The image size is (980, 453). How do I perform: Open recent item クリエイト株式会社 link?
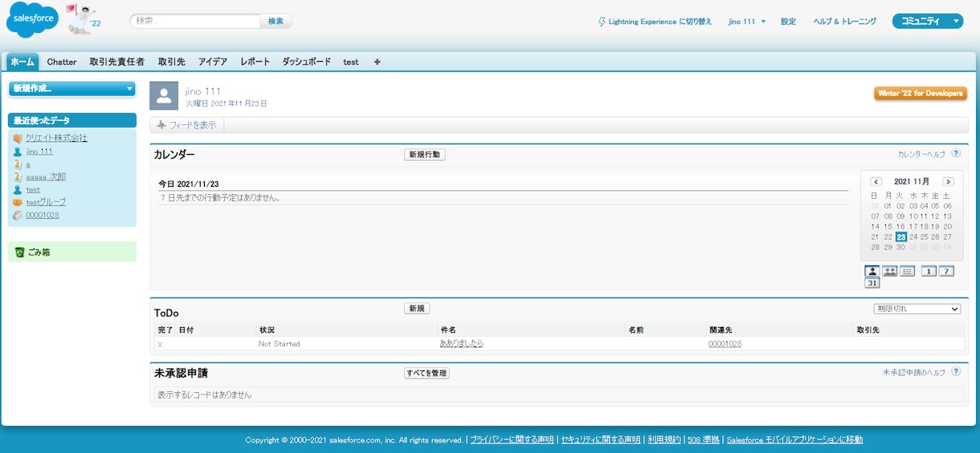[x=56, y=138]
